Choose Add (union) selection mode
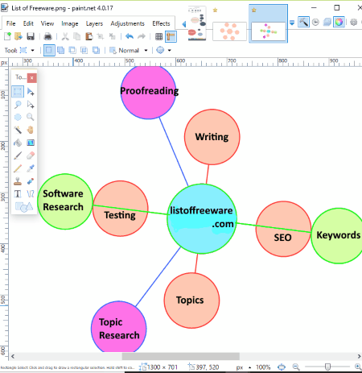This screenshot has width=362, height=373. click(x=61, y=50)
